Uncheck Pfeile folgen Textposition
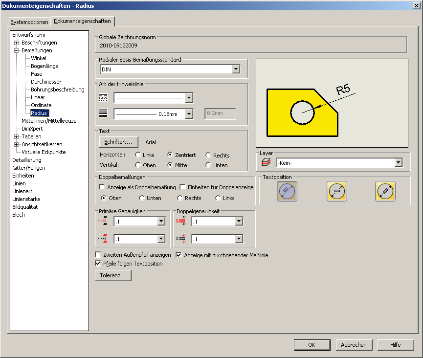This screenshot has height=358, width=423. pyautogui.click(x=97, y=264)
